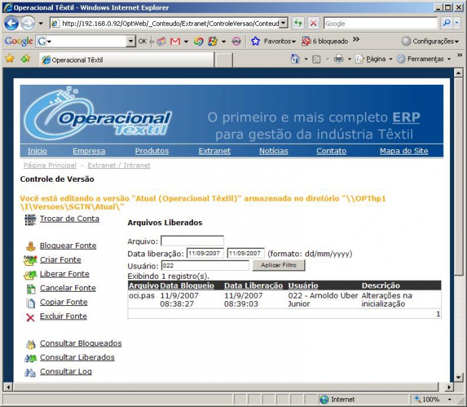
Task: Go to Mapa do Site
Action: pyautogui.click(x=403, y=151)
